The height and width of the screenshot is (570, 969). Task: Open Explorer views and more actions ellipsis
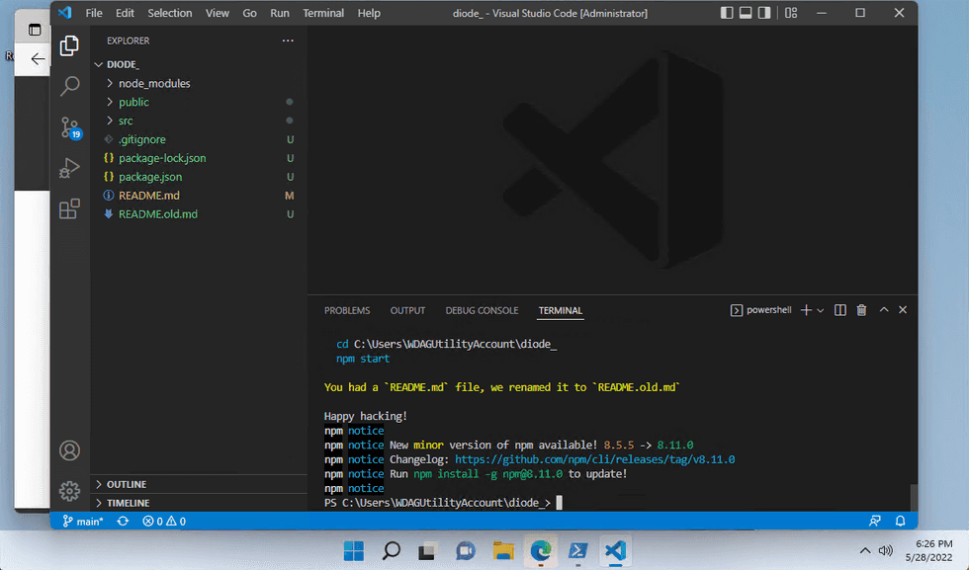tap(288, 41)
